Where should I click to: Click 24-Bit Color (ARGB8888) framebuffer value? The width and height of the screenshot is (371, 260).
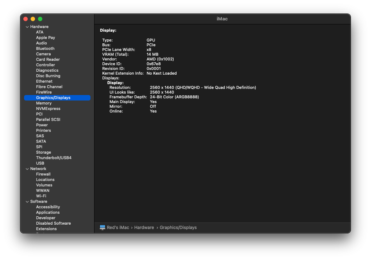pos(174,97)
